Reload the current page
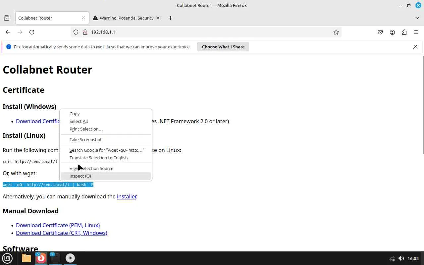This screenshot has height=265, width=424. [32, 32]
